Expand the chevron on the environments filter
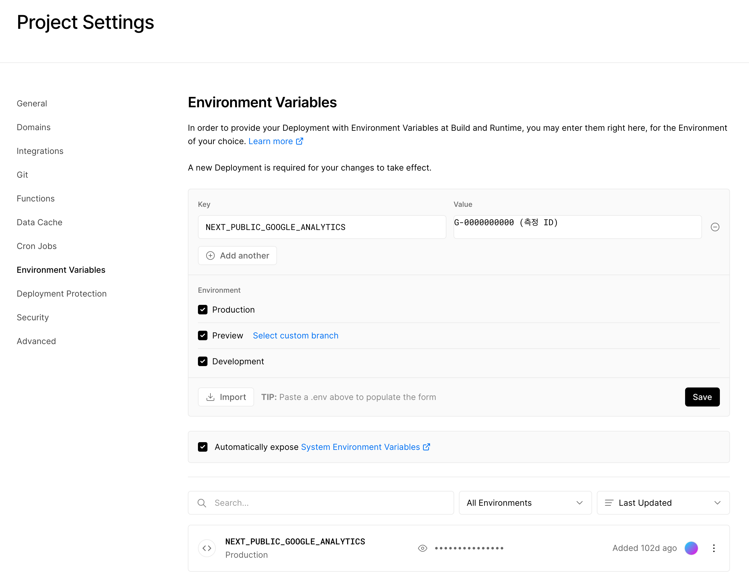The height and width of the screenshot is (583, 749). pos(579,502)
